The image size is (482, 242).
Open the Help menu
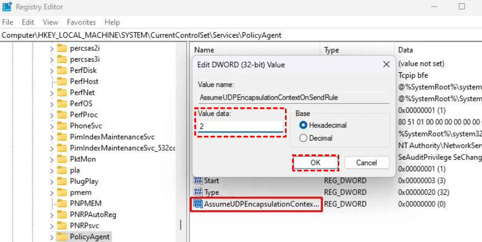(x=112, y=22)
